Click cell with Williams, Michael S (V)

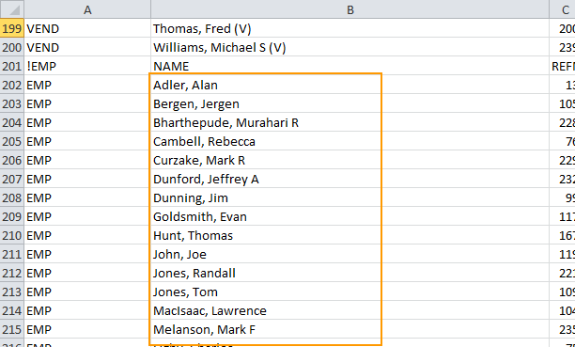click(x=350, y=47)
